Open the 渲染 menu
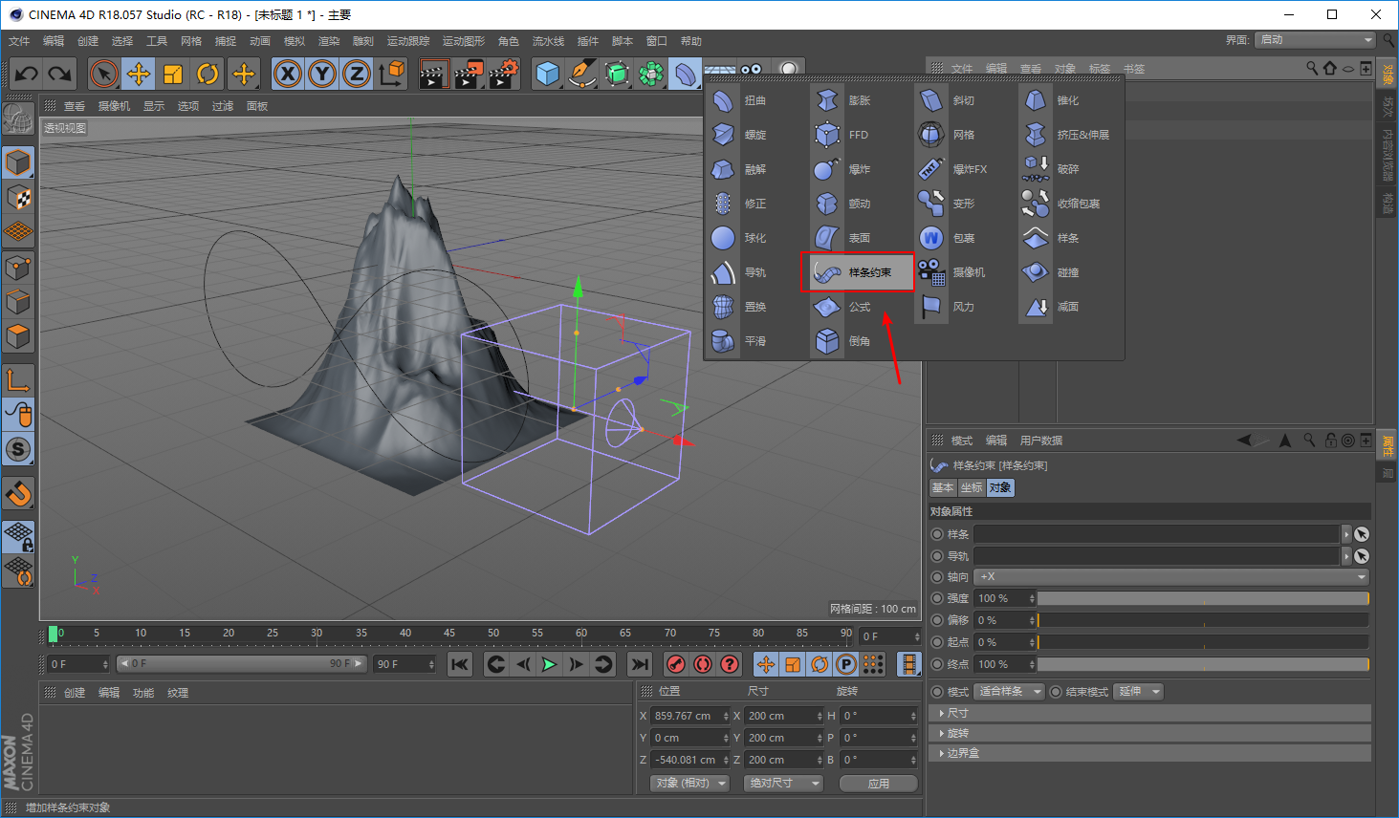This screenshot has width=1399, height=818. click(x=329, y=41)
